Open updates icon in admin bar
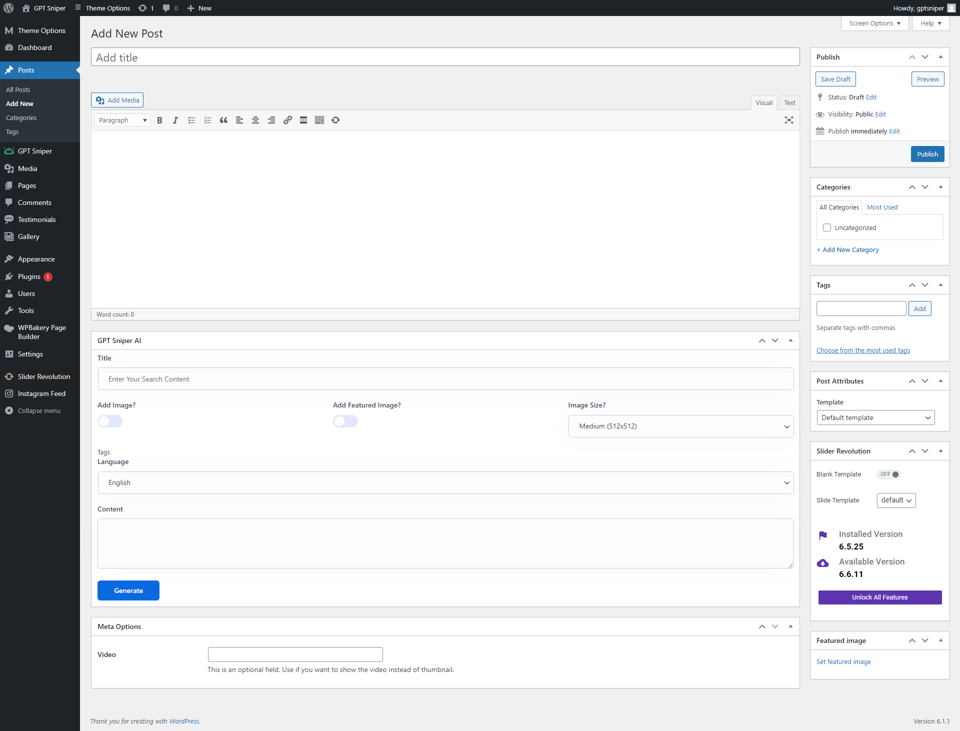This screenshot has height=731, width=960. tap(146, 8)
